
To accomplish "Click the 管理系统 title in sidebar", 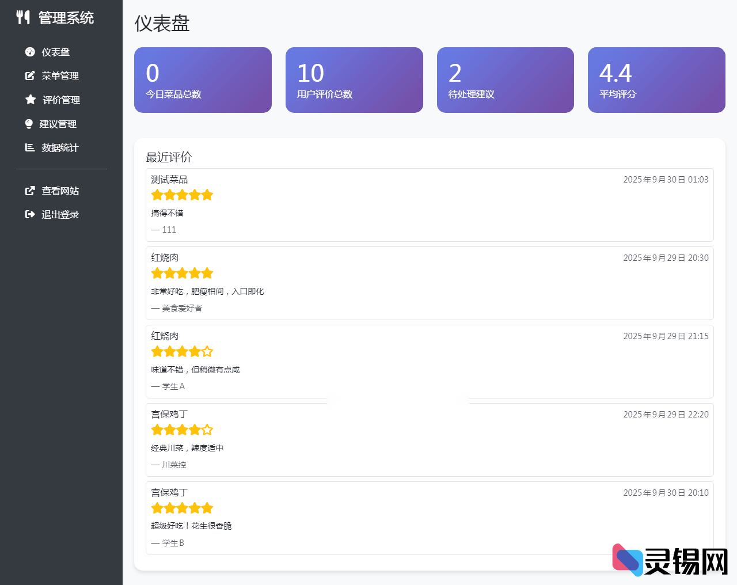I will (x=66, y=18).
